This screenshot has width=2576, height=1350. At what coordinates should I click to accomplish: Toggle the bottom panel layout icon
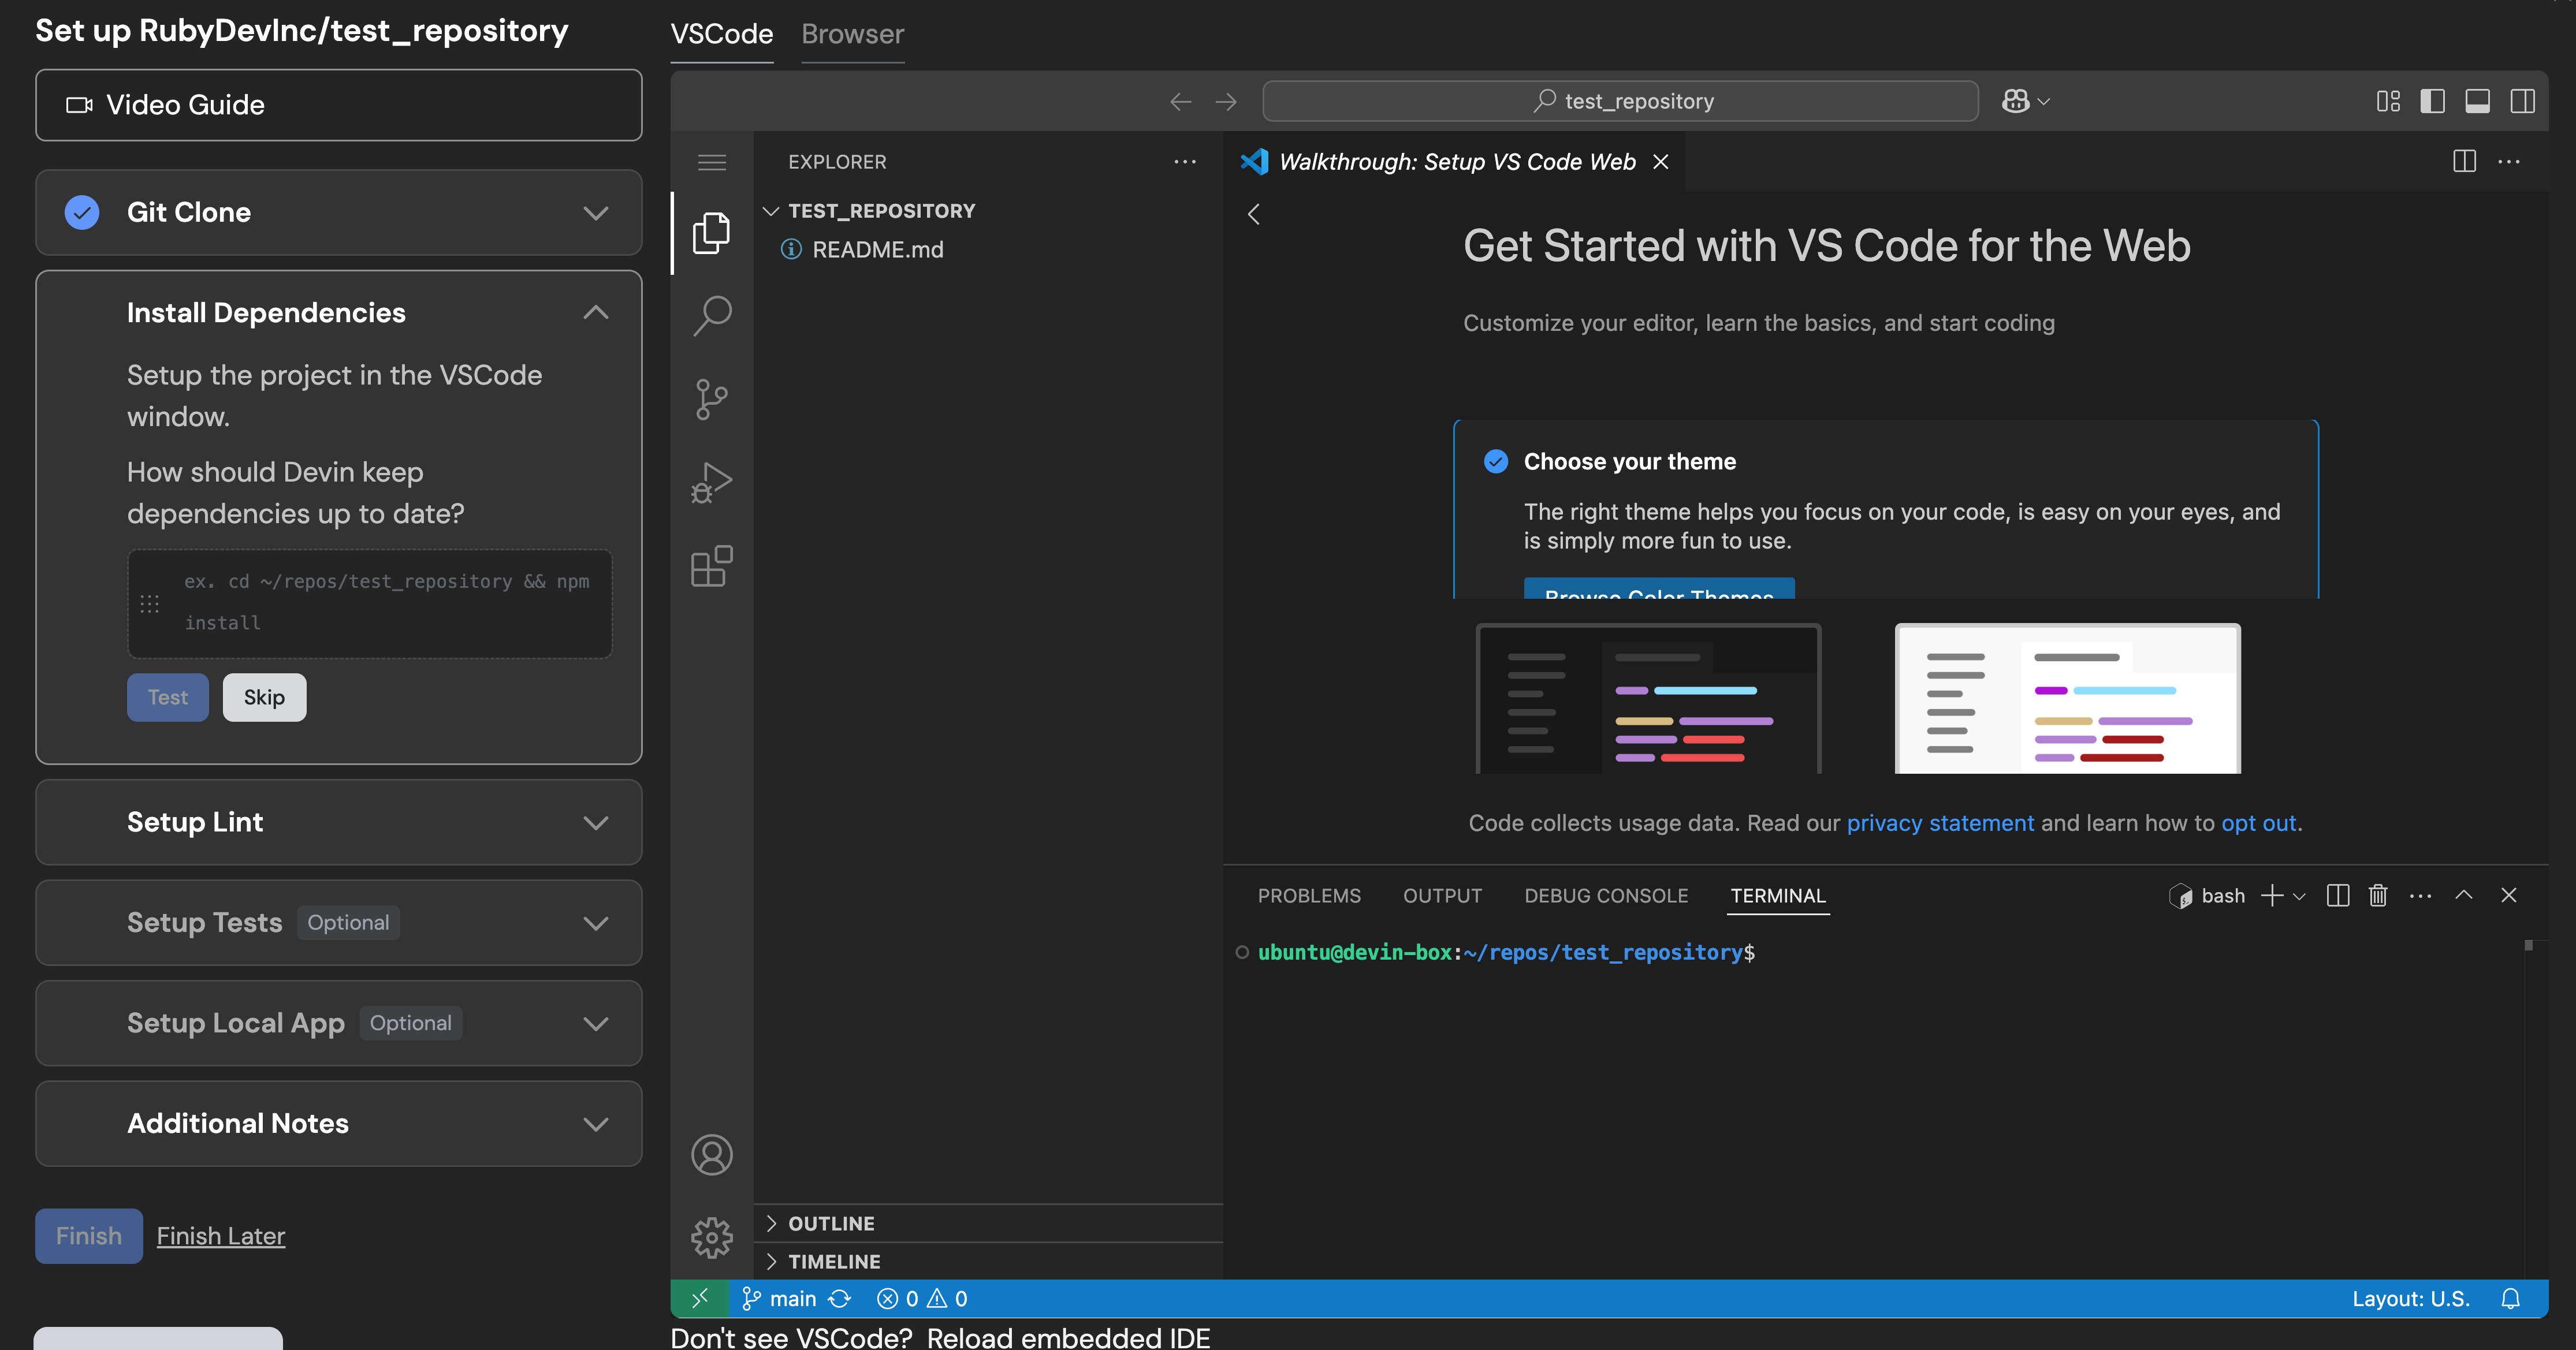click(2477, 101)
